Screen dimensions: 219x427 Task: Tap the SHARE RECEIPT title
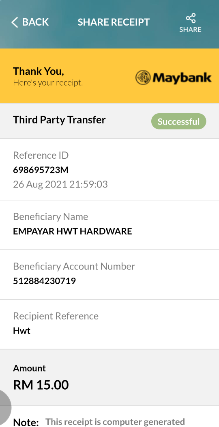point(114,22)
